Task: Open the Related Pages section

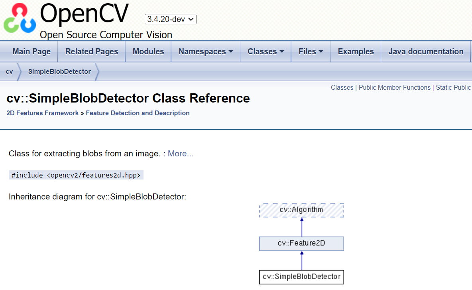Action: pos(91,51)
